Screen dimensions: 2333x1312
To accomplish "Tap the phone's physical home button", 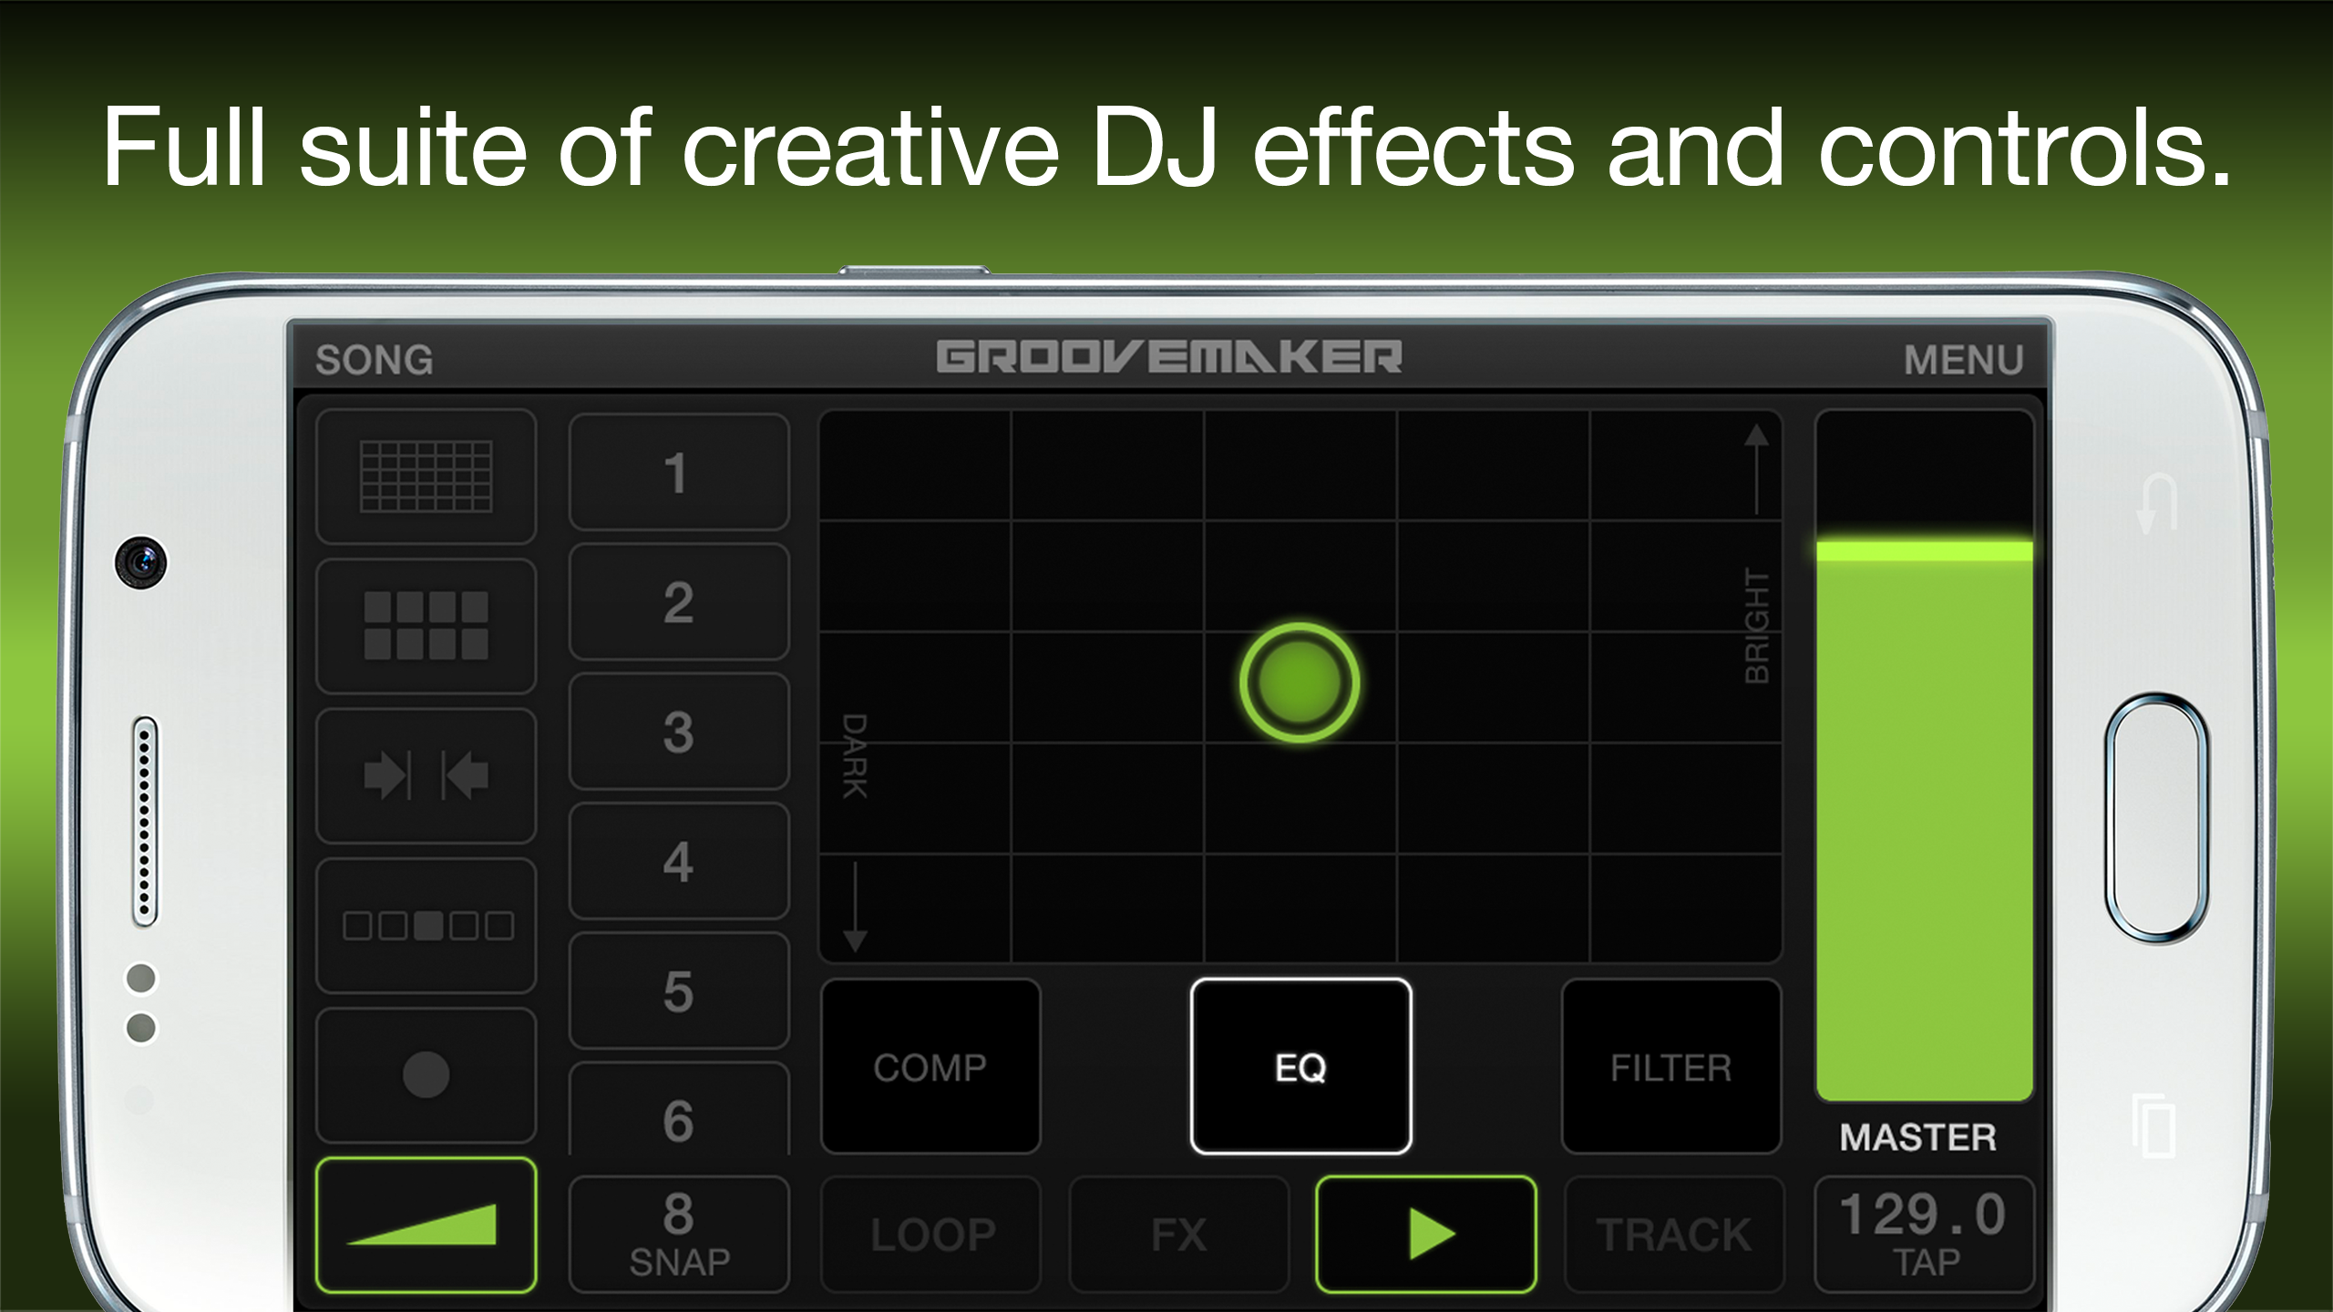I will click(x=2156, y=818).
